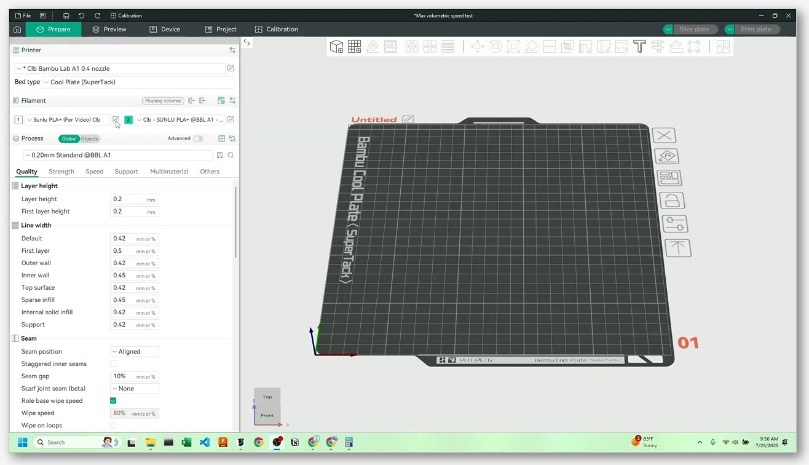Viewport: 809px width, 465px height.
Task: Click the Layer height value field
Action: click(135, 199)
